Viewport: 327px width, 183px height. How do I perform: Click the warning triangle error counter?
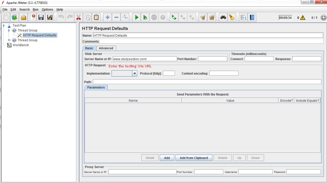point(302,18)
